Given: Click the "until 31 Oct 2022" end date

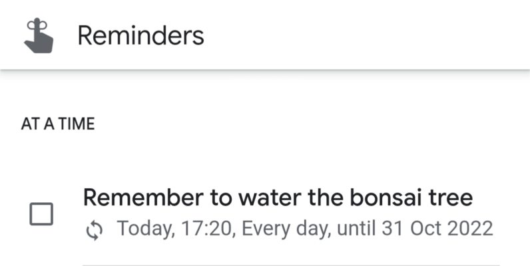Looking at the screenshot, I should coord(415,229).
